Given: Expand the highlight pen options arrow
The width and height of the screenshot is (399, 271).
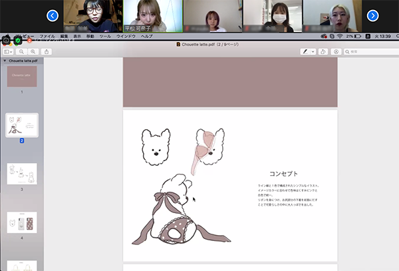Looking at the screenshot, I should point(313,51).
